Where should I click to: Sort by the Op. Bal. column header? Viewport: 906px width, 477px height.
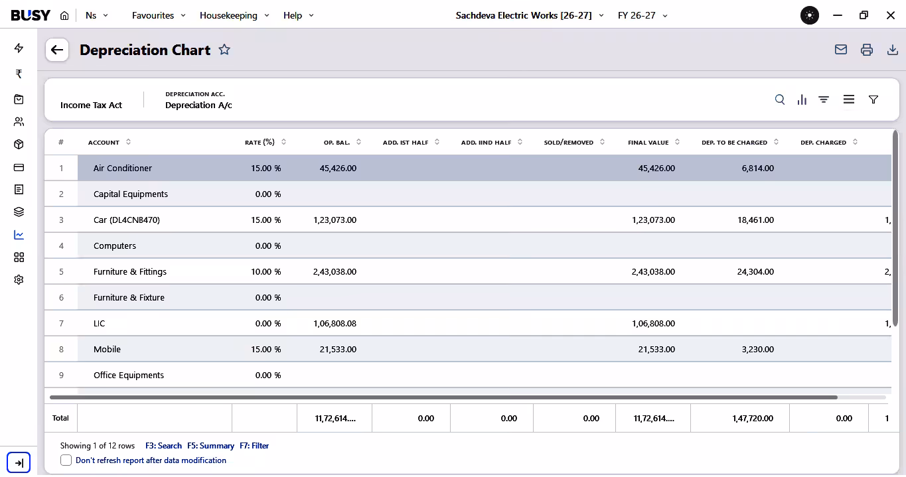click(342, 142)
